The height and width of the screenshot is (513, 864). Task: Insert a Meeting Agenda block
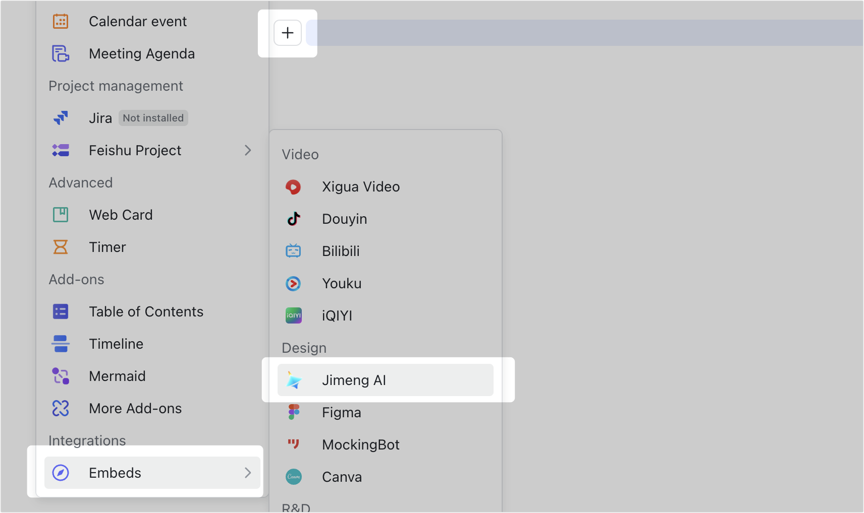click(152, 53)
